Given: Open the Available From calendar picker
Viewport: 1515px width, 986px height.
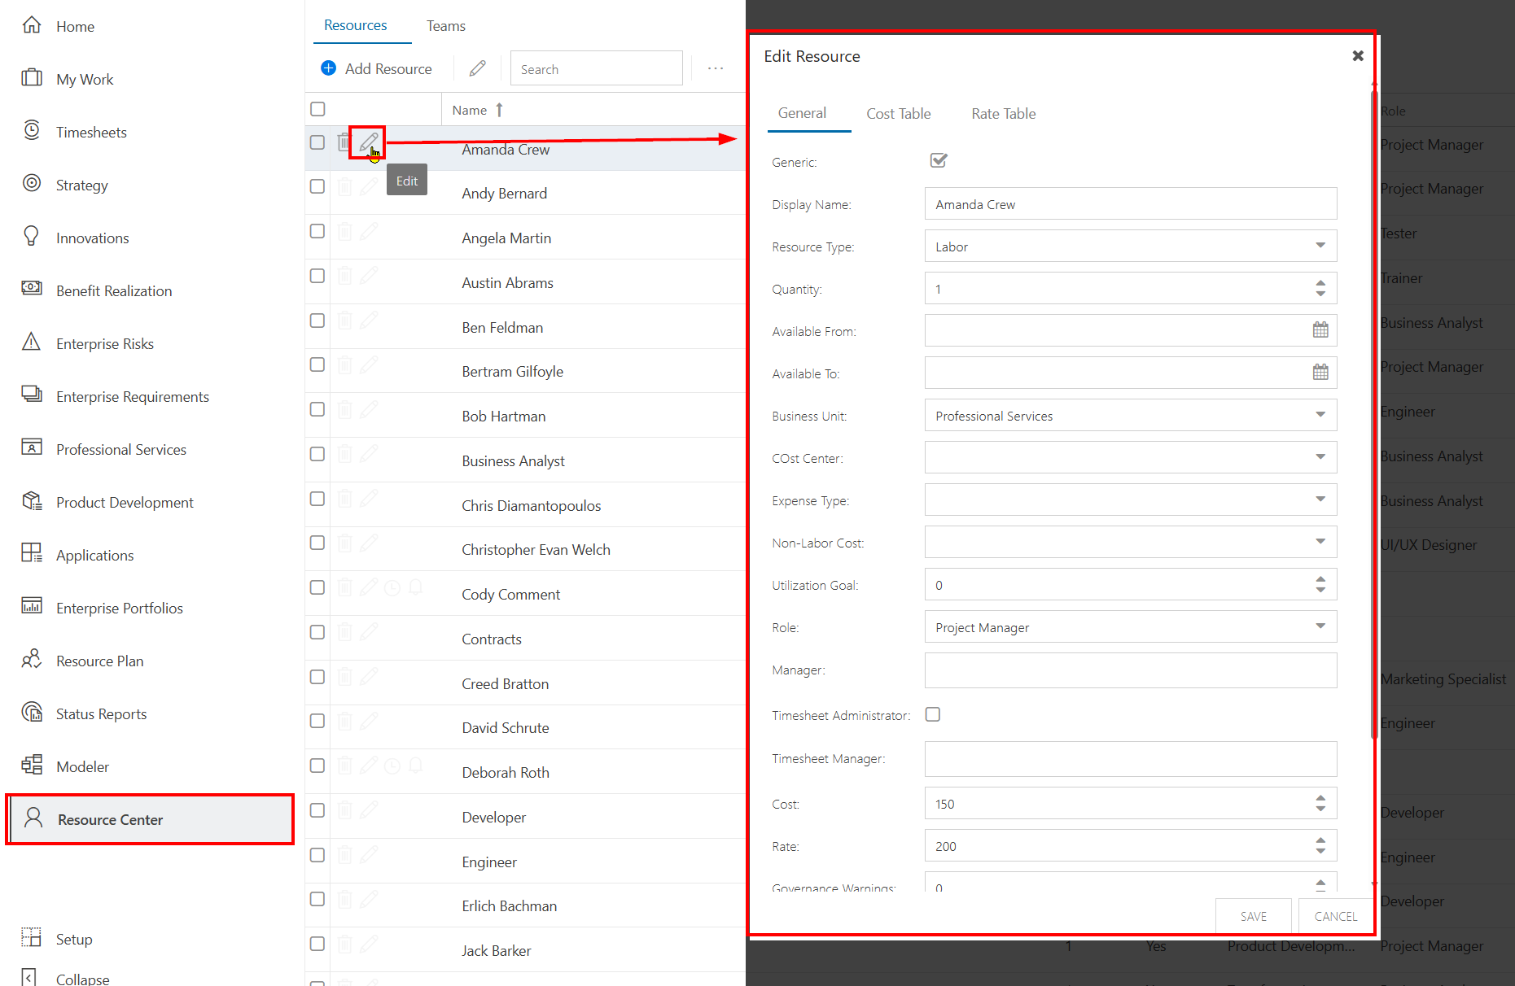Looking at the screenshot, I should pos(1320,330).
